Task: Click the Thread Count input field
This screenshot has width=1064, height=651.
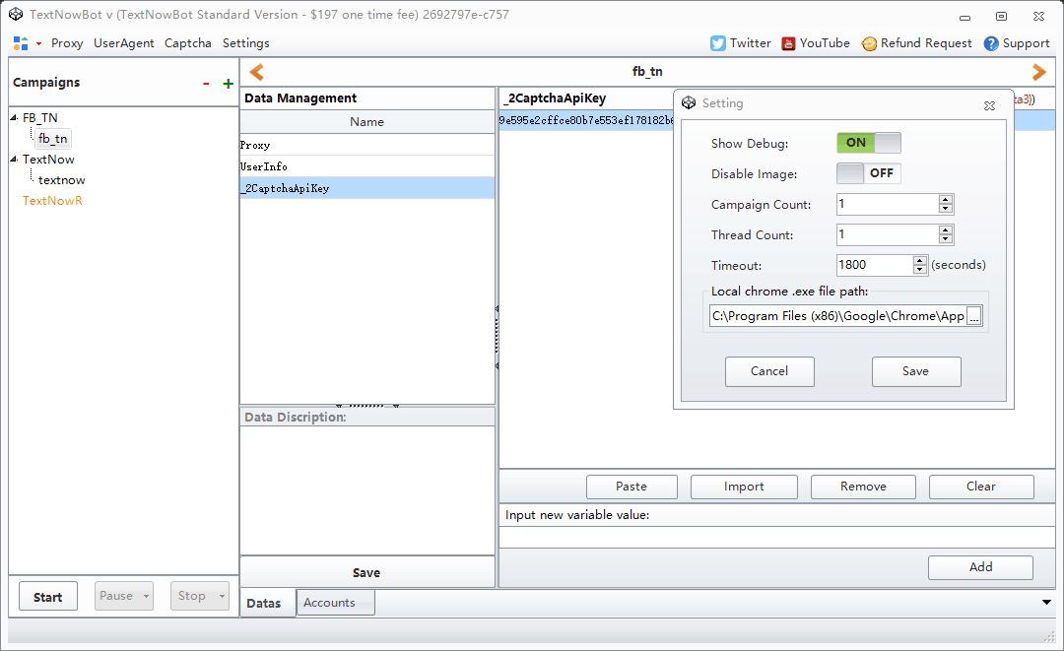Action: pyautogui.click(x=888, y=234)
